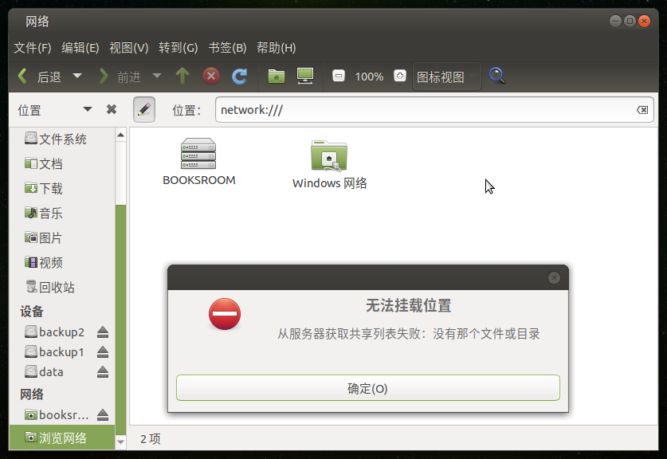Screen dimensions: 667x459
Task: Close the error dialog with its X
Action: coord(554,278)
